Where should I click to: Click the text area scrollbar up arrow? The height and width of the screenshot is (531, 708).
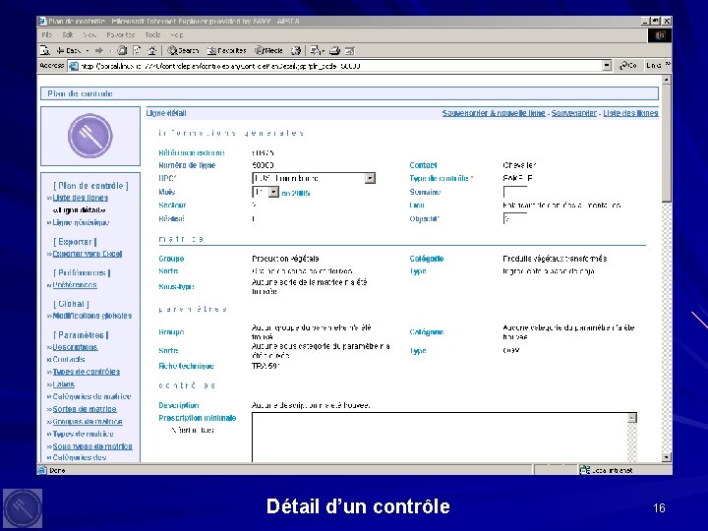[632, 418]
